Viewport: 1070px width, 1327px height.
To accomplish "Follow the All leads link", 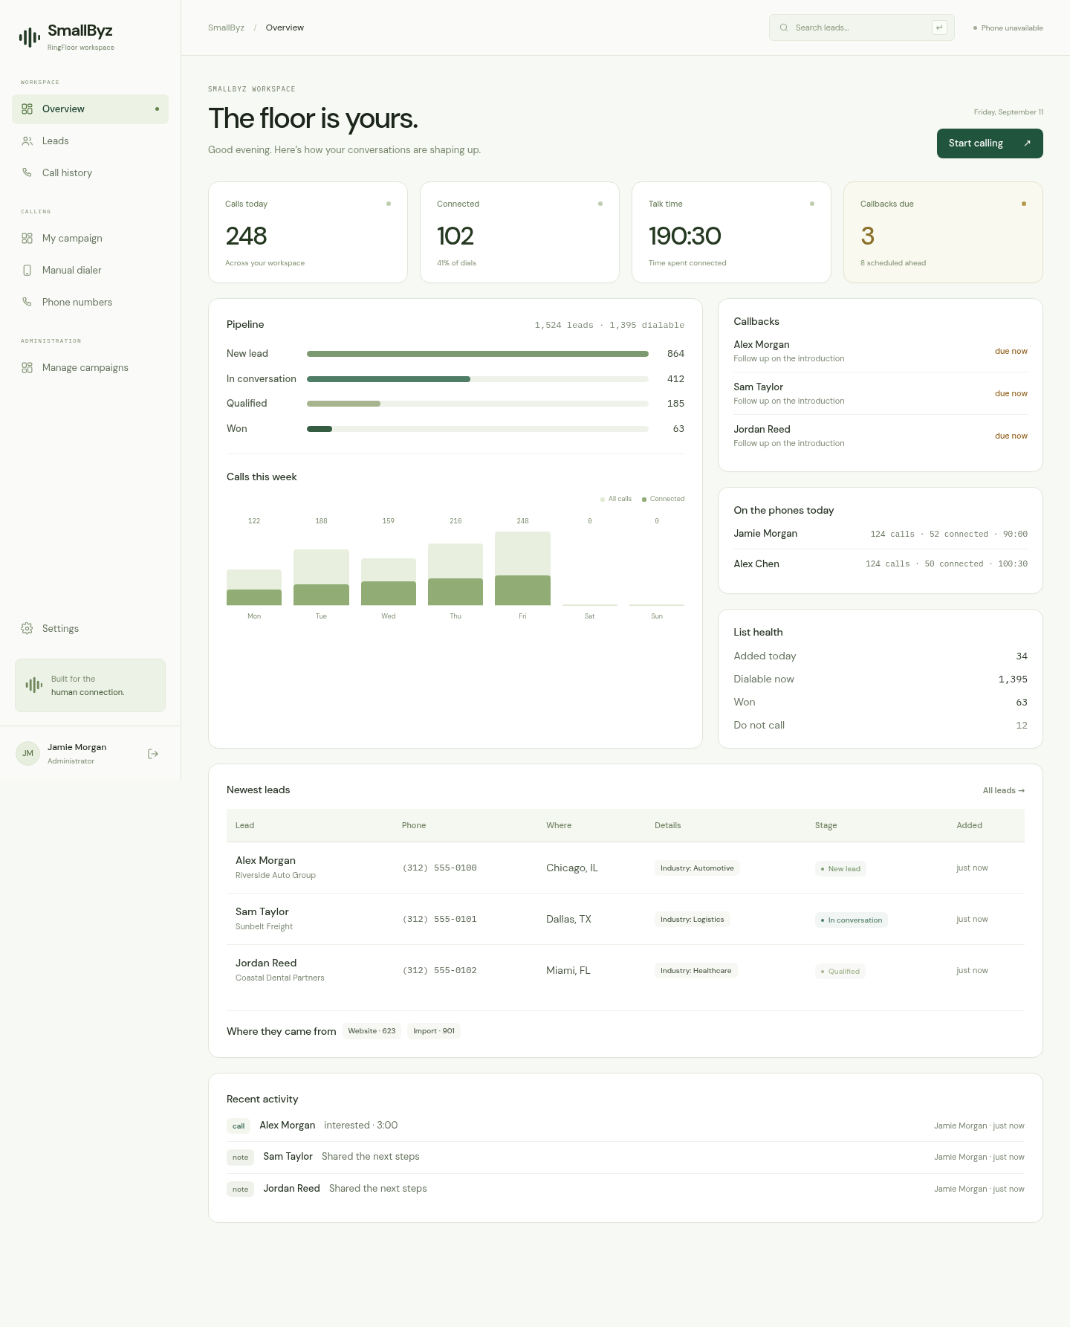I will tap(1003, 791).
